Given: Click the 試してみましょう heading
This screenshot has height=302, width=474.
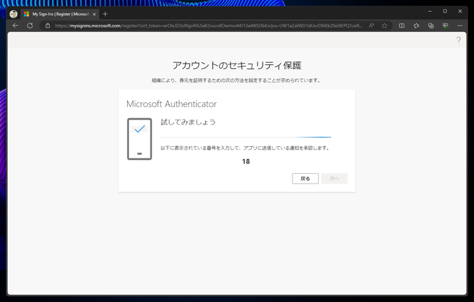Looking at the screenshot, I should tap(188, 122).
